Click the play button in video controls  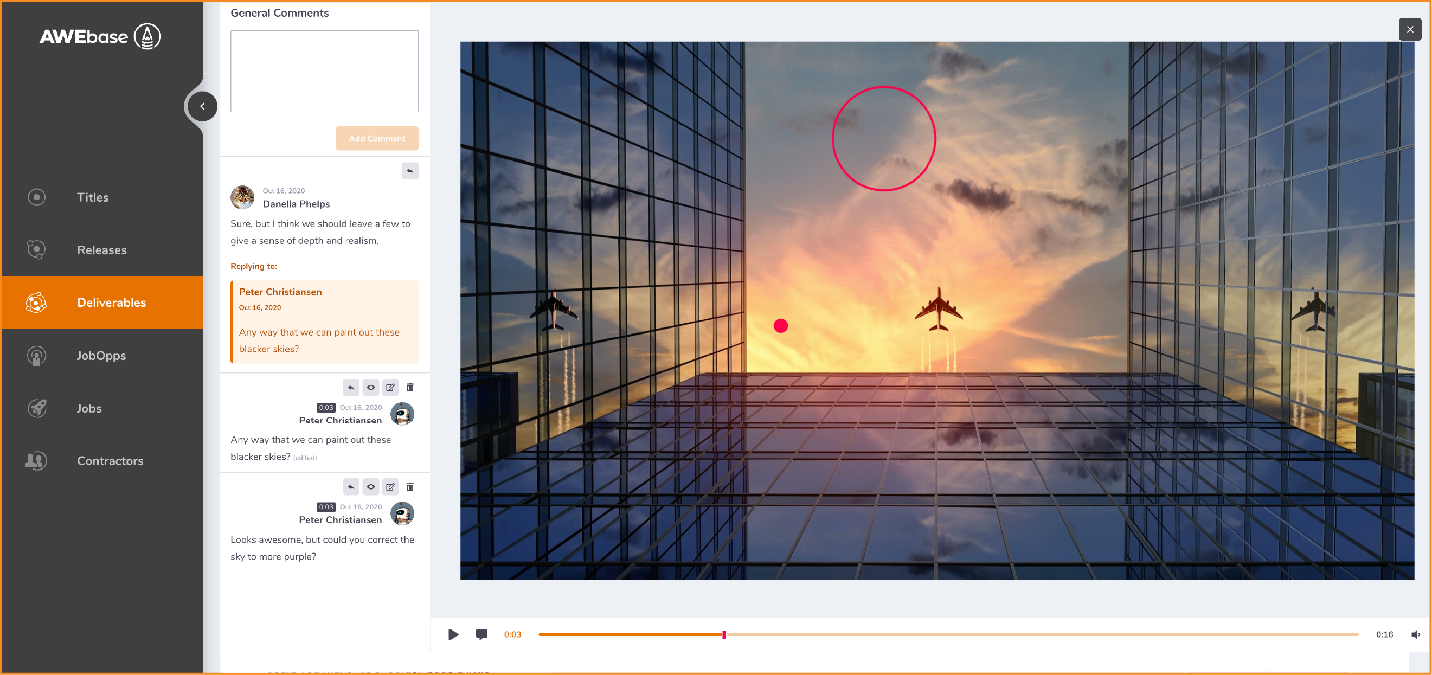453,634
